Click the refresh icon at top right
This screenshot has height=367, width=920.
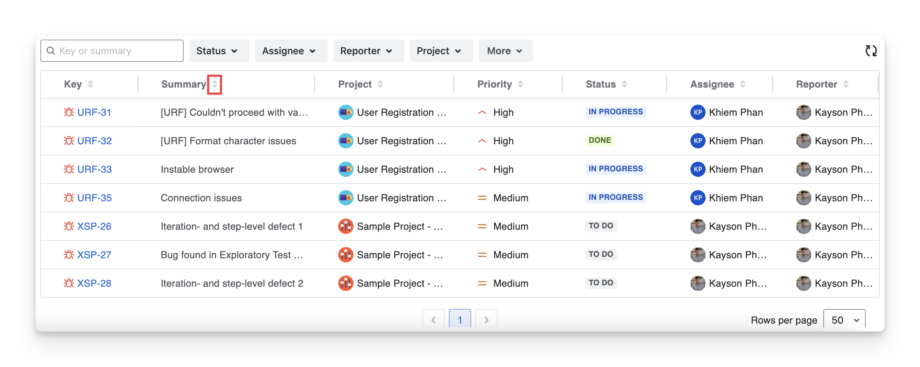coord(871,51)
